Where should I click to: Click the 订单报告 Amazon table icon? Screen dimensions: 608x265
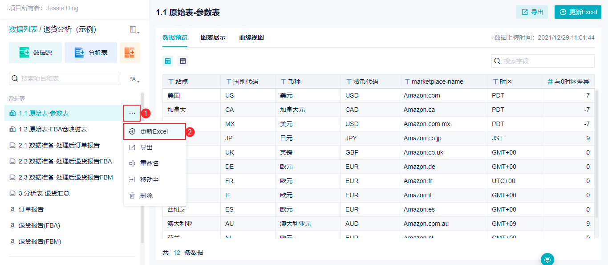point(12,209)
